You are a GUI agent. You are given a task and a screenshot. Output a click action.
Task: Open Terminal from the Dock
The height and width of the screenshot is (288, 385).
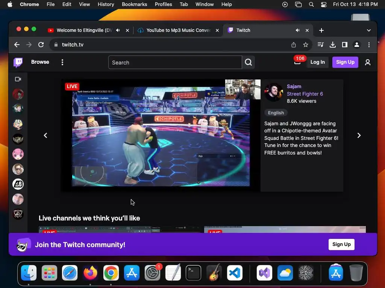click(x=193, y=273)
